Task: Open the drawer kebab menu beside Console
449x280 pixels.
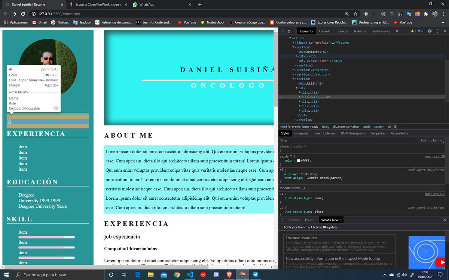Action: (x=283, y=220)
